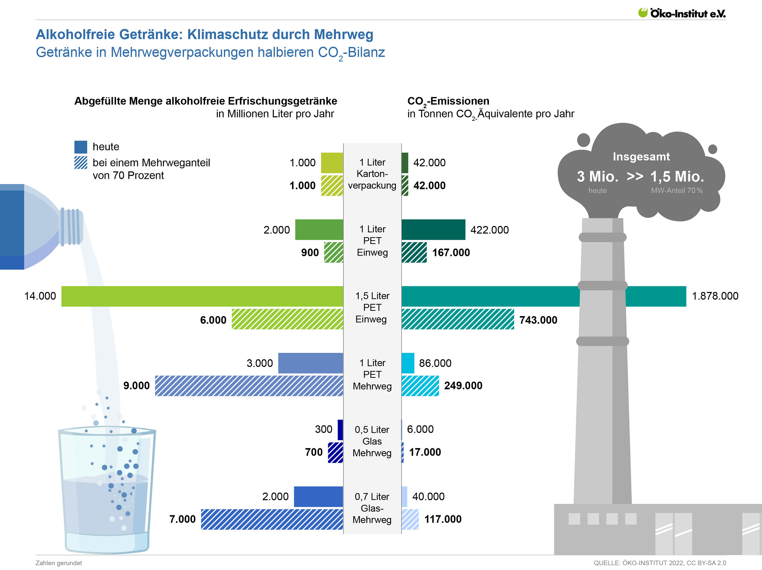
Task: Click the 'Zahlen gerundet' footnote
Action: [x=59, y=563]
